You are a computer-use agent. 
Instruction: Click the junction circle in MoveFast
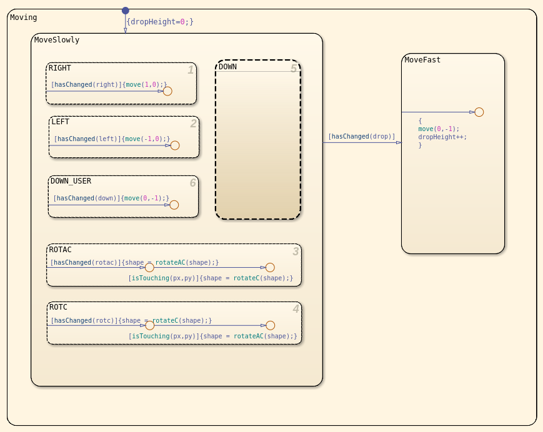tap(479, 112)
